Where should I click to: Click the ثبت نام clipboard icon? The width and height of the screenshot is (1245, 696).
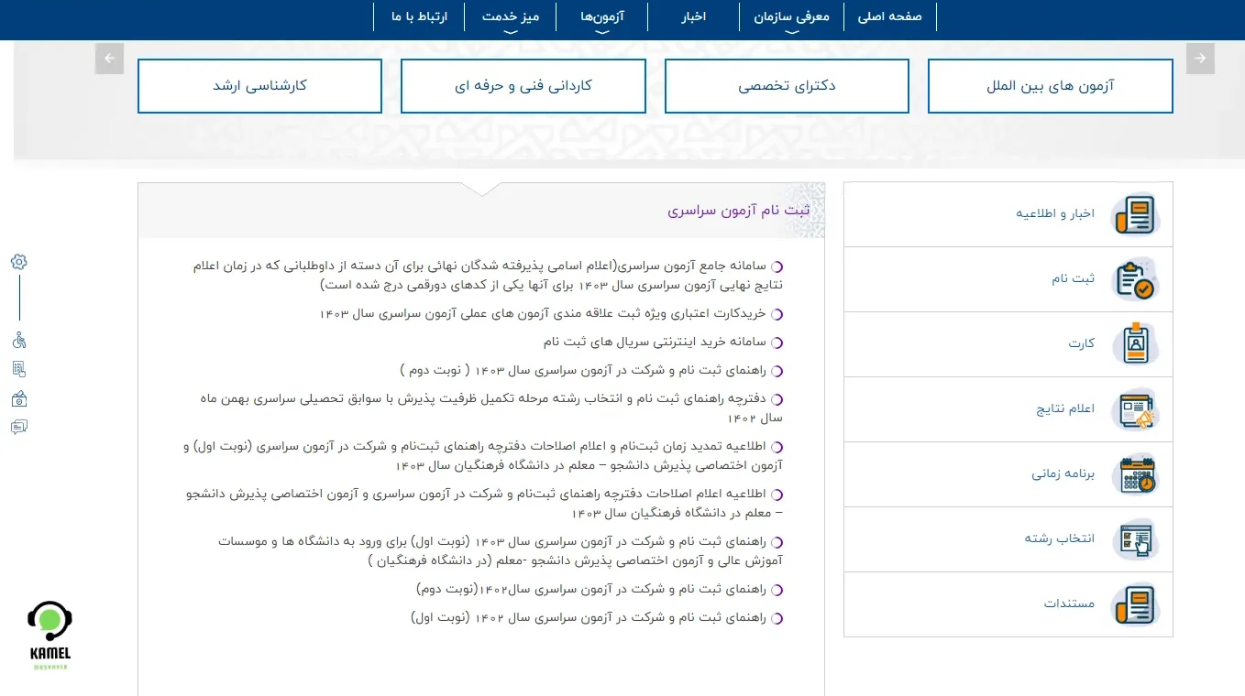click(1135, 279)
